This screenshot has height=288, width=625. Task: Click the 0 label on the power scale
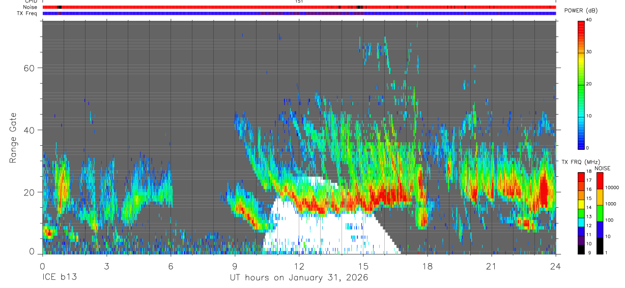(587, 148)
